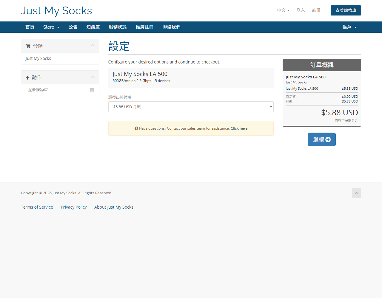Open 服務狀態 in the navigation bar
Image resolution: width=382 pixels, height=298 pixels.
[118, 27]
